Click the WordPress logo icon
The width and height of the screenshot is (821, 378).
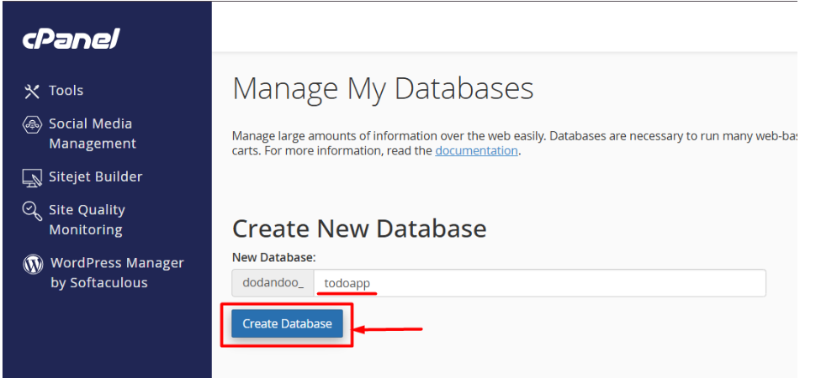pyautogui.click(x=33, y=265)
